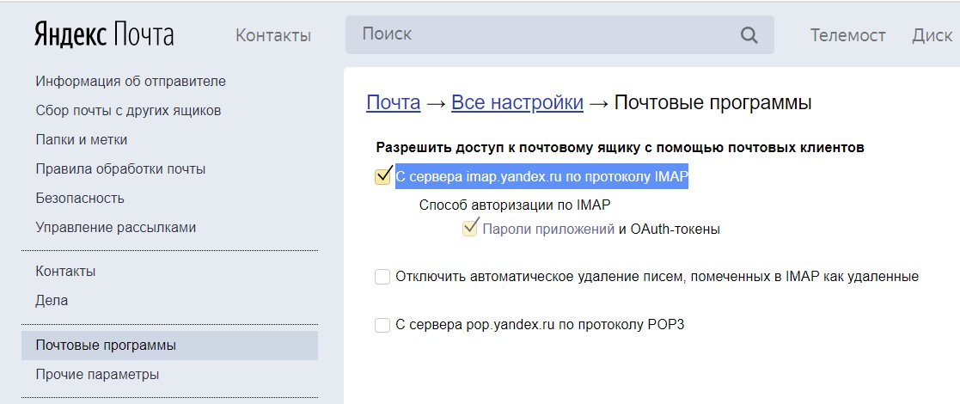Open Телемост in the top header
The width and height of the screenshot is (960, 404).
click(x=848, y=35)
